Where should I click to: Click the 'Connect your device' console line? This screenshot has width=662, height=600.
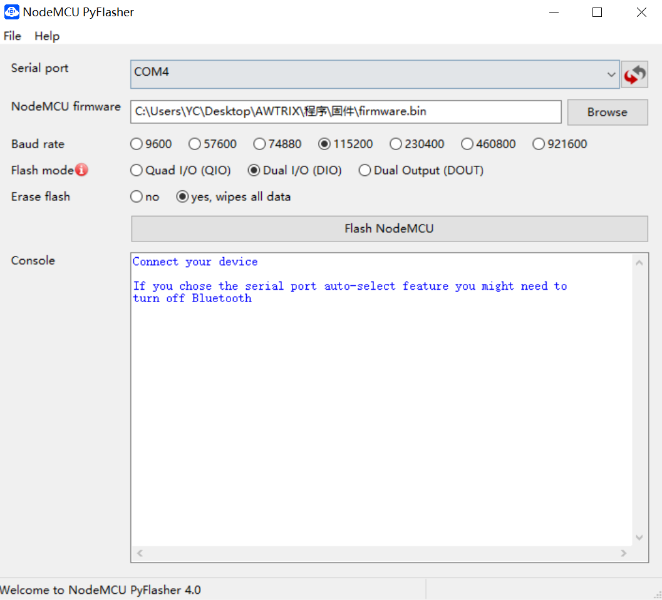click(195, 262)
